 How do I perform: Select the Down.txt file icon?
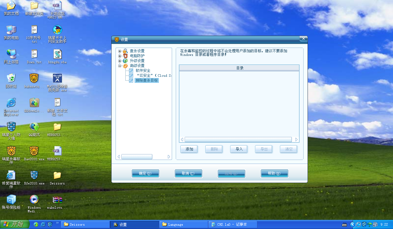pos(34,56)
